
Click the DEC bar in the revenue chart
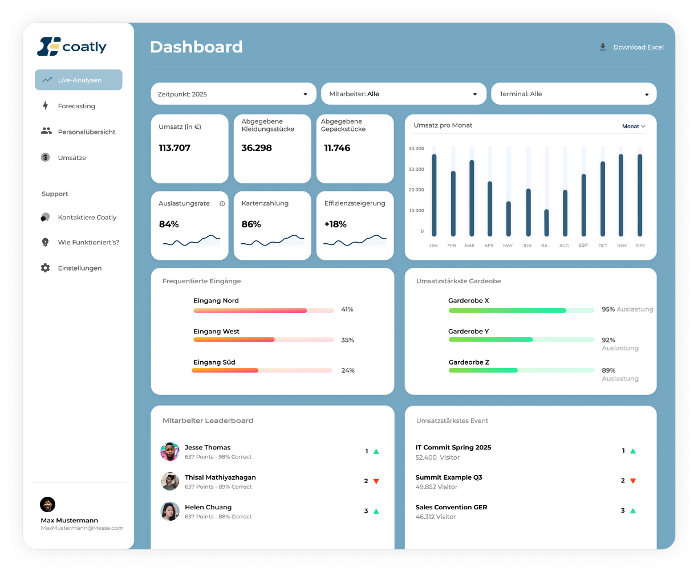click(x=640, y=195)
